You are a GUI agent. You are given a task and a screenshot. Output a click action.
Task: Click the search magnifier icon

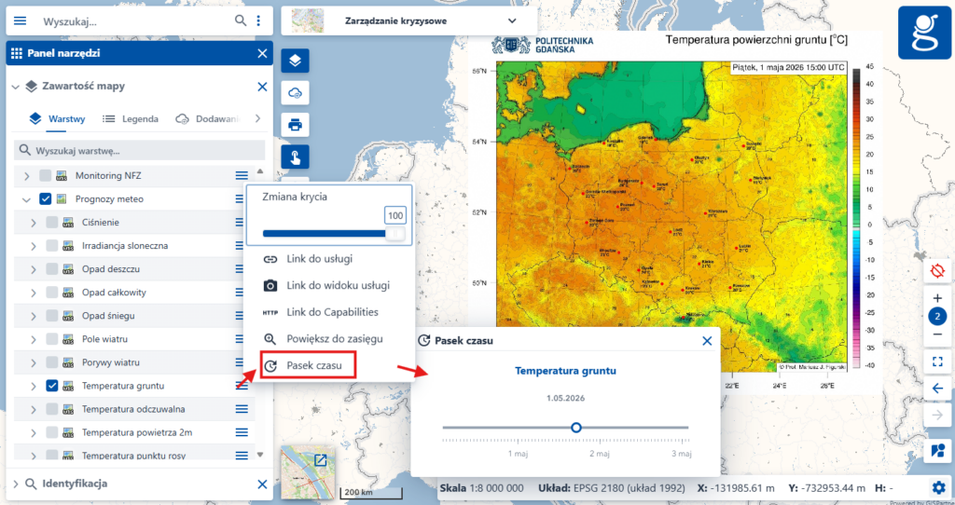241,20
